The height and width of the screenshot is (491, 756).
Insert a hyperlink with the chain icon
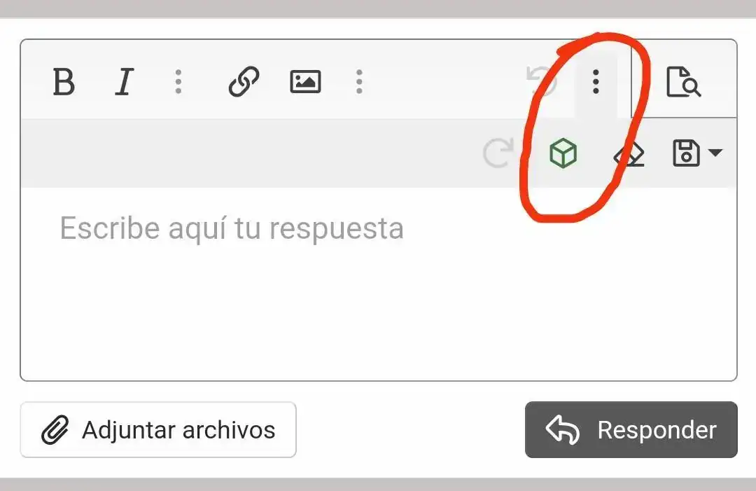tap(244, 81)
